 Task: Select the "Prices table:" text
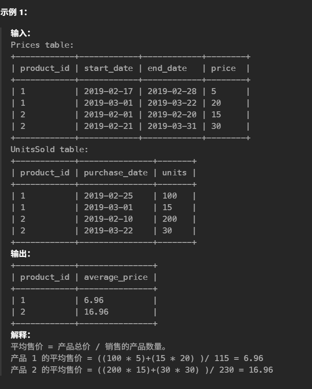click(x=42, y=45)
